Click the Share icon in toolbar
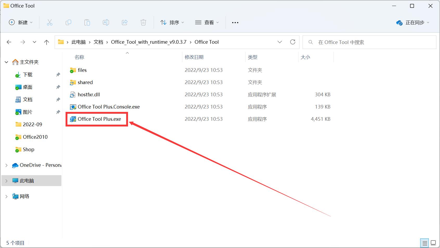 pyautogui.click(x=125, y=23)
